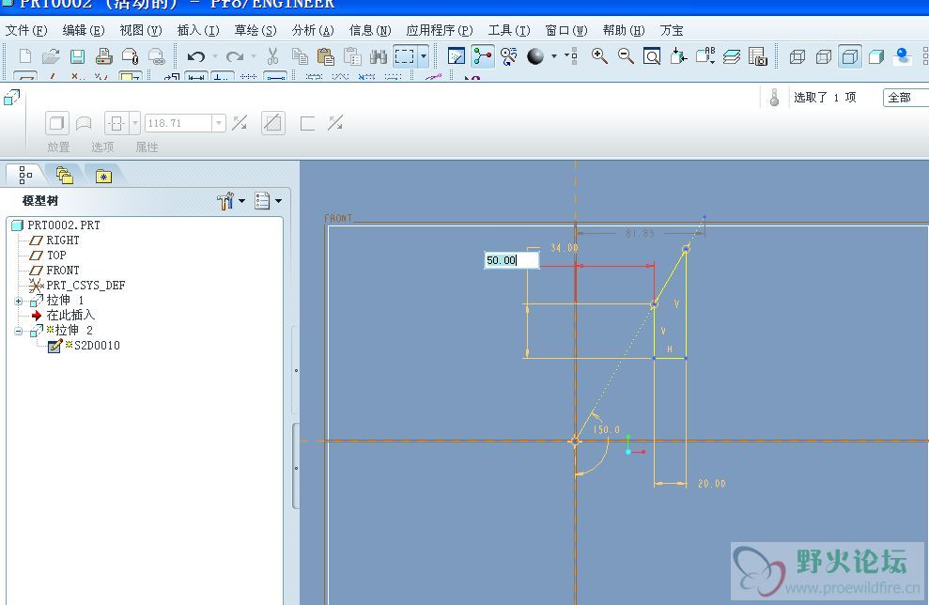Open the 放置 panel
Screen dimensions: 929x605
(58, 147)
